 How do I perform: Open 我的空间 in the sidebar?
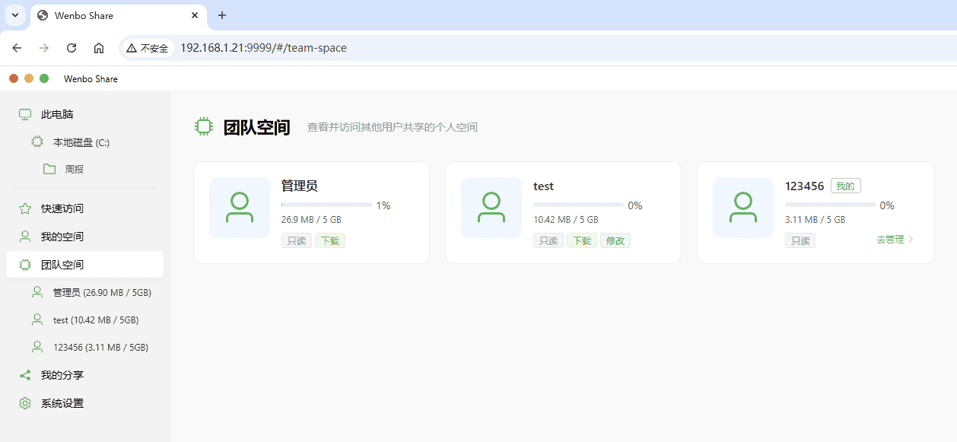[62, 237]
